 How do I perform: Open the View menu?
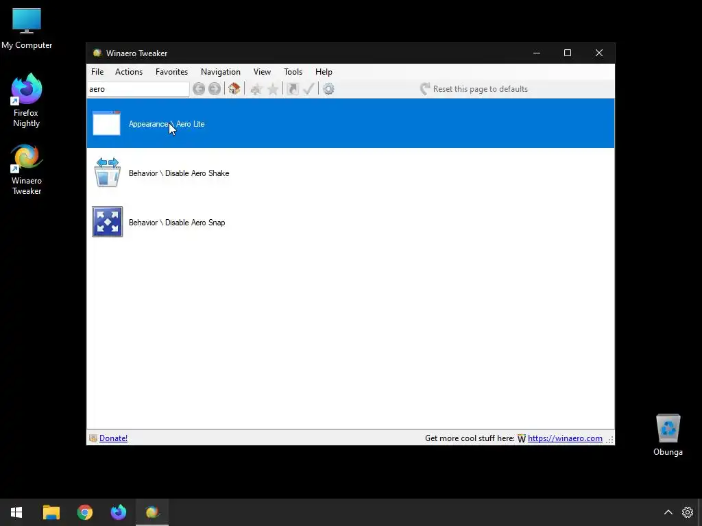pos(262,71)
